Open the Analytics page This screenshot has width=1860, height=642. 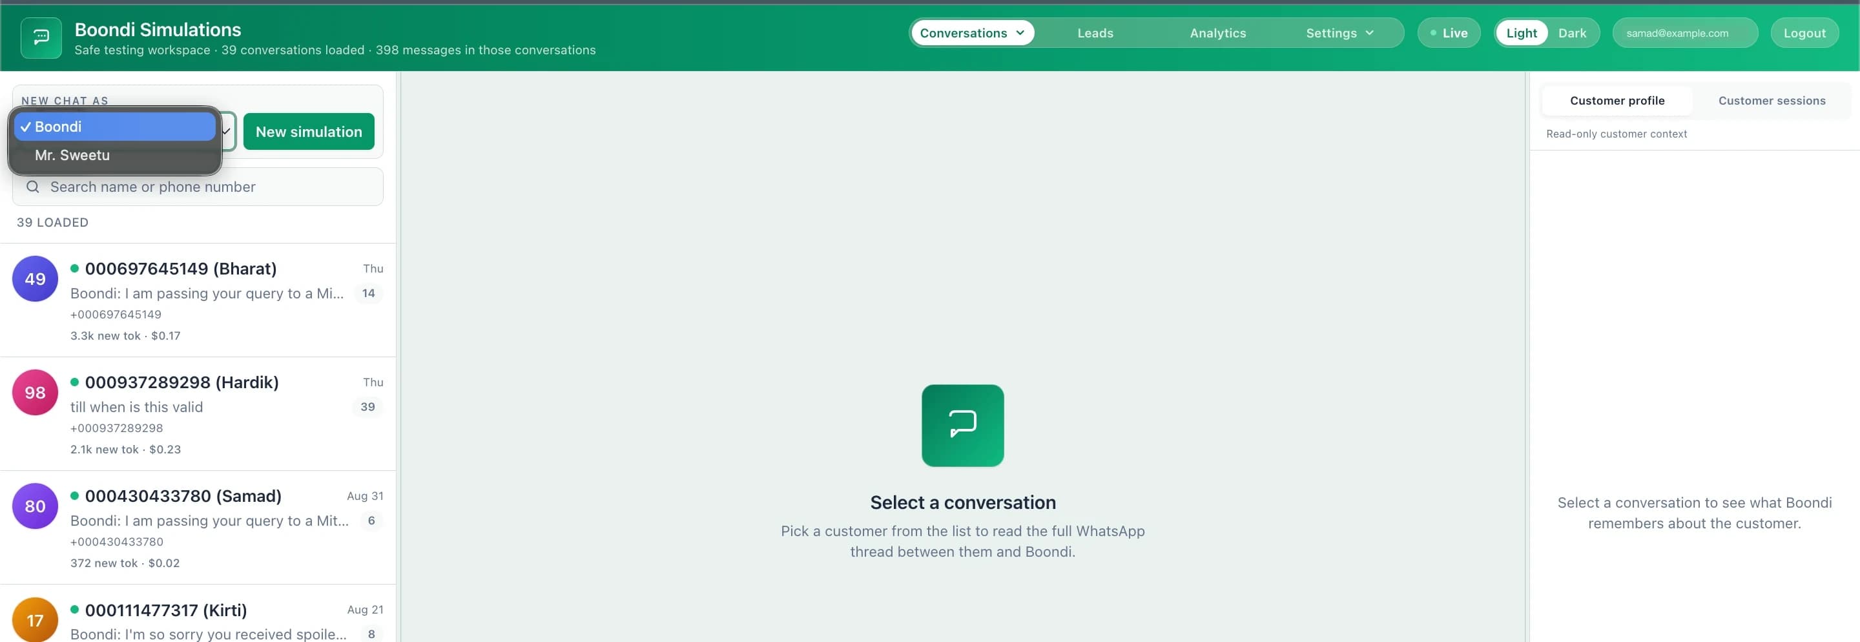coord(1217,33)
